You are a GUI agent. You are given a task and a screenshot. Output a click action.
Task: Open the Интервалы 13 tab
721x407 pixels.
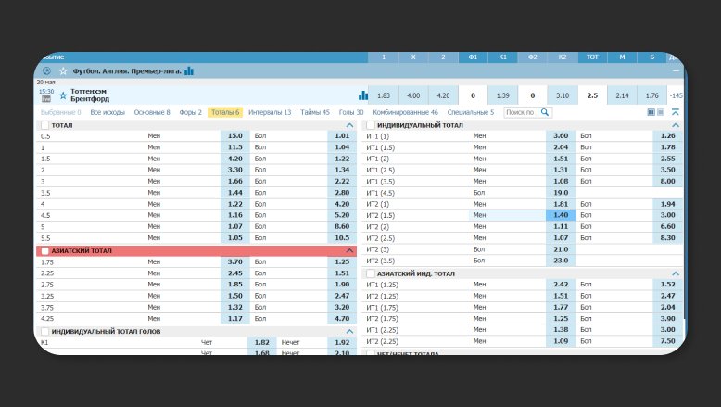[x=270, y=112]
